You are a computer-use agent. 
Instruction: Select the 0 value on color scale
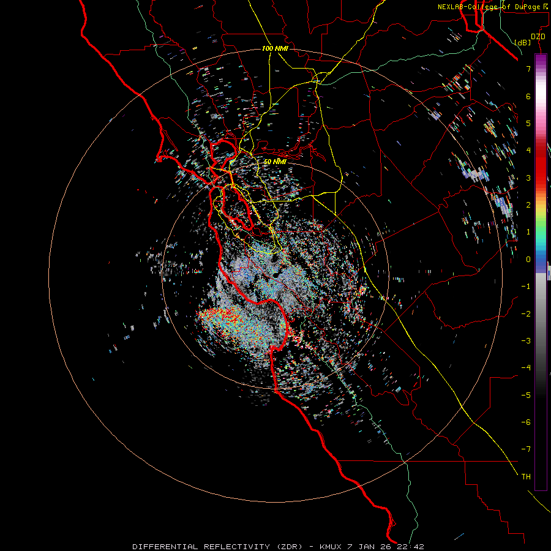pos(528,260)
